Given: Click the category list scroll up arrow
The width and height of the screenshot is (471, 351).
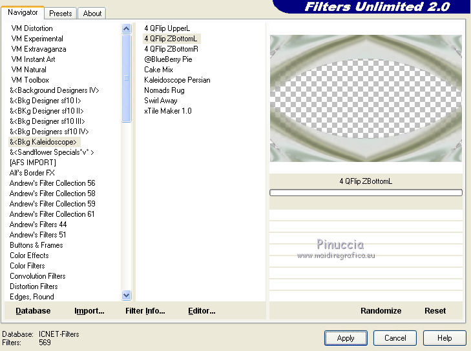Looking at the screenshot, I should pos(127,29).
